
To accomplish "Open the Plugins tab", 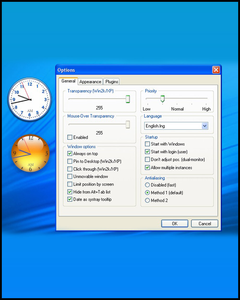I will 112,82.
